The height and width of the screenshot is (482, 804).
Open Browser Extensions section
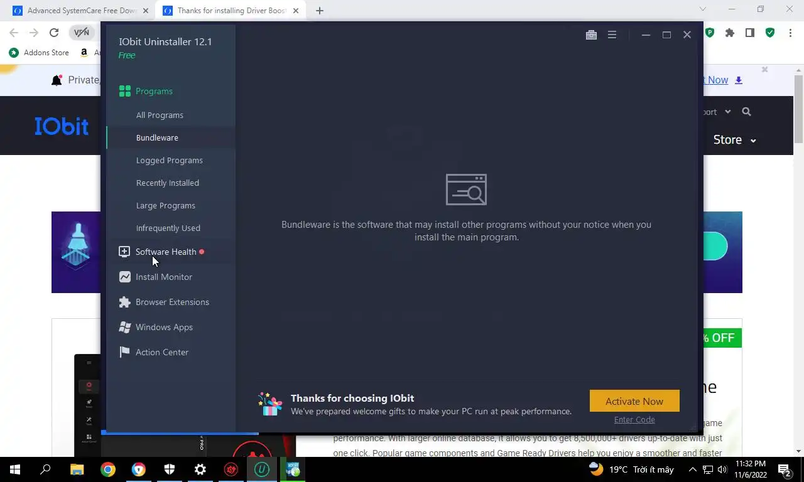[172, 302]
